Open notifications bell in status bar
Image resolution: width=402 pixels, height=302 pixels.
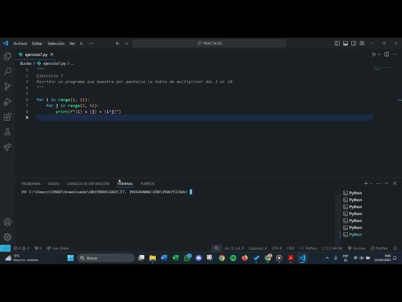pos(395,248)
